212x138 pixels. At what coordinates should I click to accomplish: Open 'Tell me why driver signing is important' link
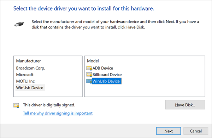point(58,113)
